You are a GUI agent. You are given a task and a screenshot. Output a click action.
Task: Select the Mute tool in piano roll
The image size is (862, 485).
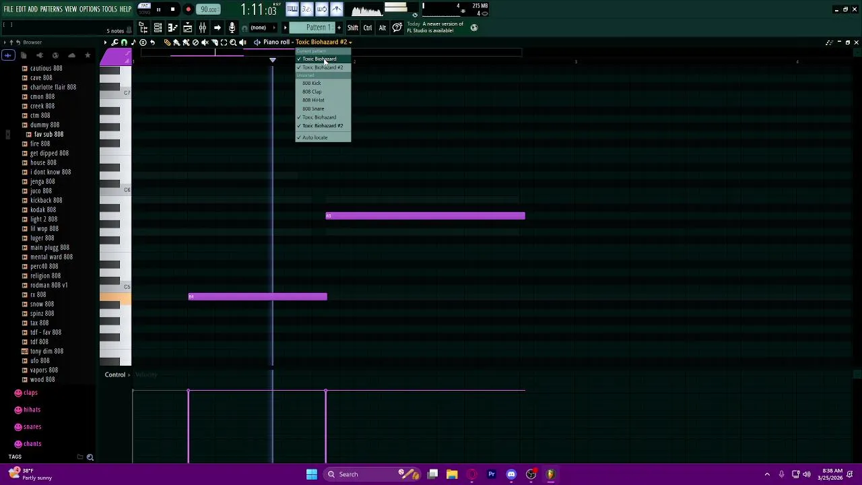tap(205, 42)
